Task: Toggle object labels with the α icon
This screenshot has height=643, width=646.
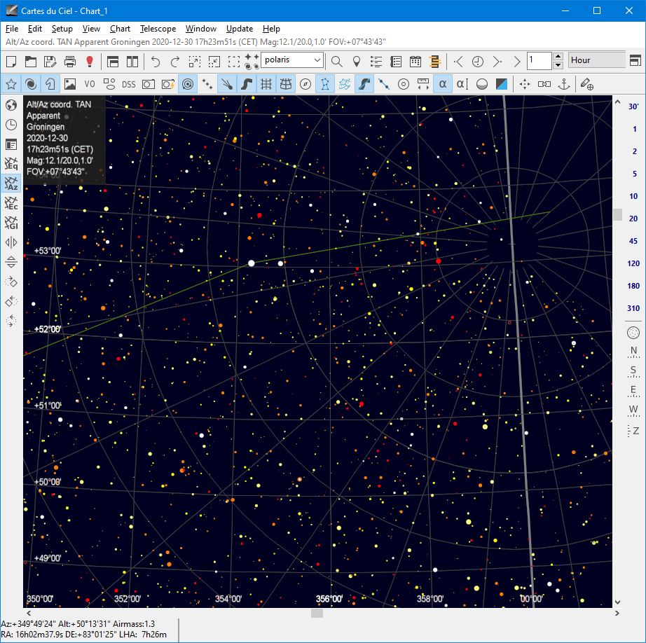Action: pyautogui.click(x=443, y=85)
